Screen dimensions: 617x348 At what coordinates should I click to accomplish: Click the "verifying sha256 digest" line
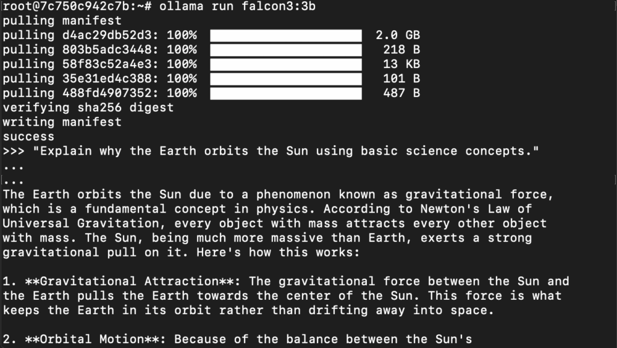[x=88, y=107]
